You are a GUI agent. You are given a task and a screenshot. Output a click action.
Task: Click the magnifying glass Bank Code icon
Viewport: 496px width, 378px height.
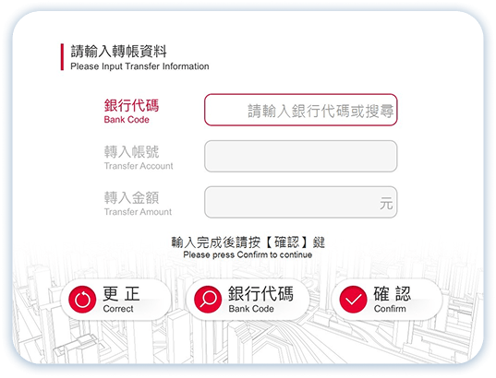208,300
